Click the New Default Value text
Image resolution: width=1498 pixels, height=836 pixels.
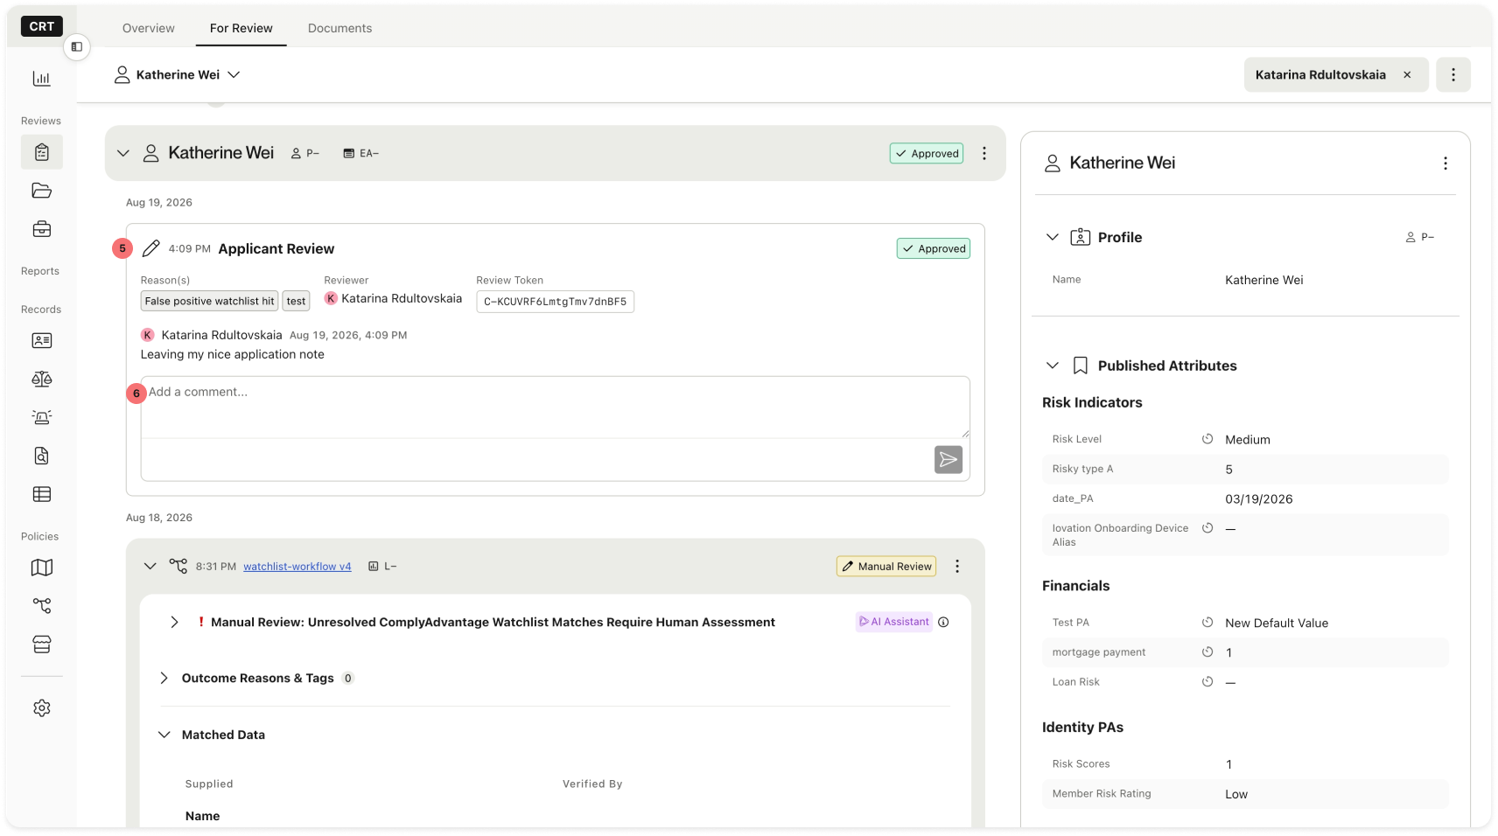(1276, 624)
